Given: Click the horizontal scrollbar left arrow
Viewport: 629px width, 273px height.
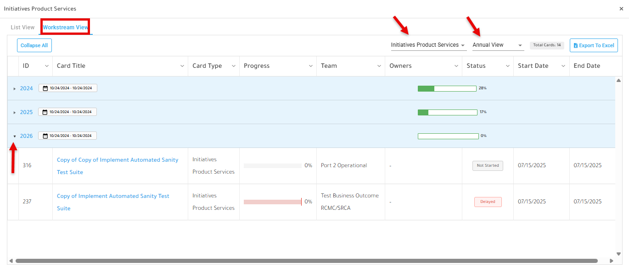Looking at the screenshot, I should 11,261.
